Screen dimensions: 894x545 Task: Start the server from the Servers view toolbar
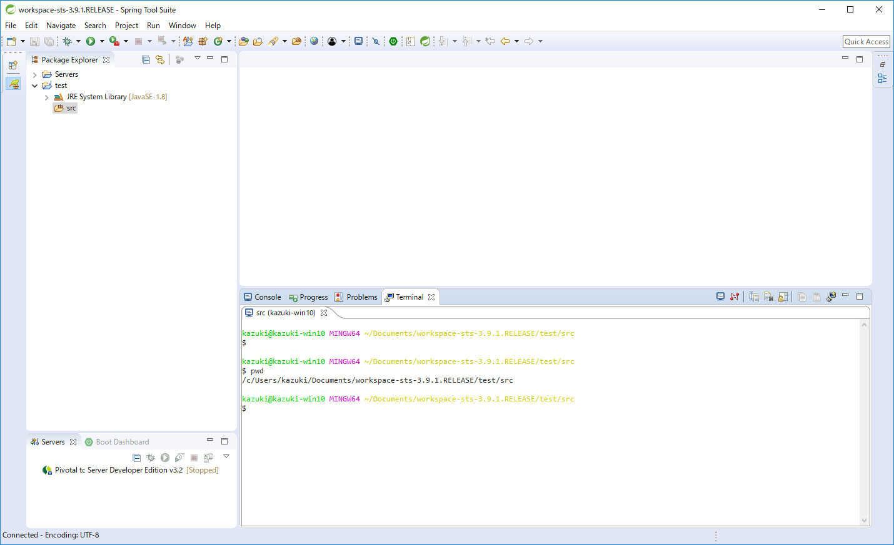(164, 457)
